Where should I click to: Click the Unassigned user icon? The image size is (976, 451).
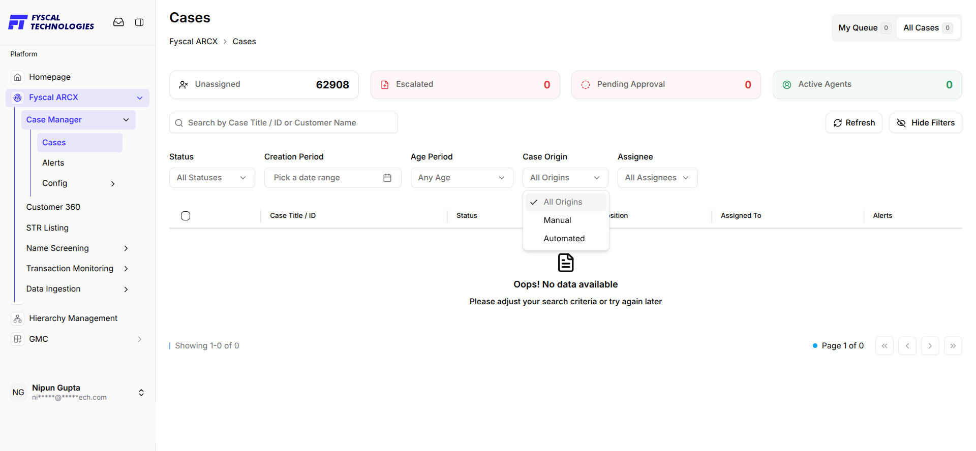tap(184, 85)
